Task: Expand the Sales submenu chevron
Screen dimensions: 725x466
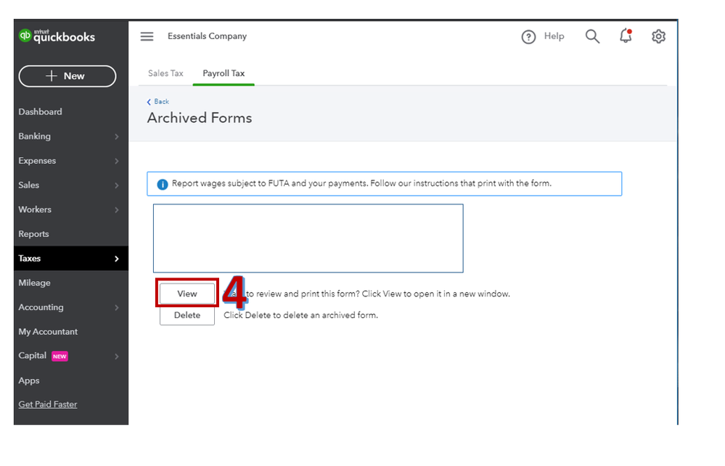Action: tap(117, 186)
